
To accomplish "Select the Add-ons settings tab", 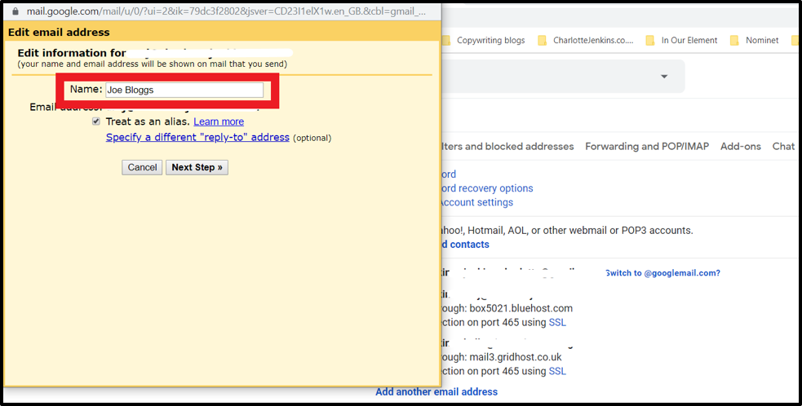I will [740, 147].
